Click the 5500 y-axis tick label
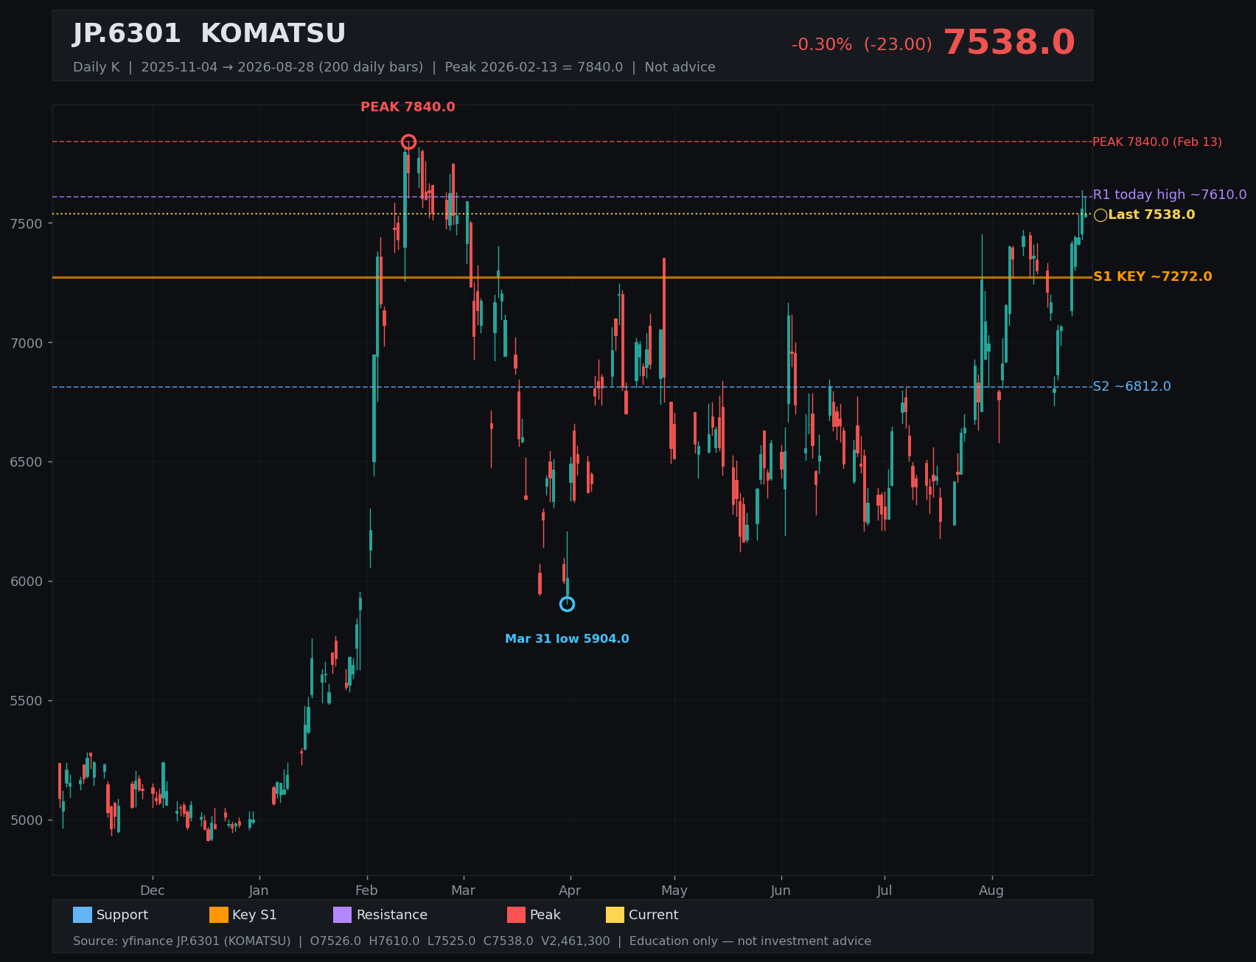The image size is (1256, 962). pyautogui.click(x=27, y=701)
